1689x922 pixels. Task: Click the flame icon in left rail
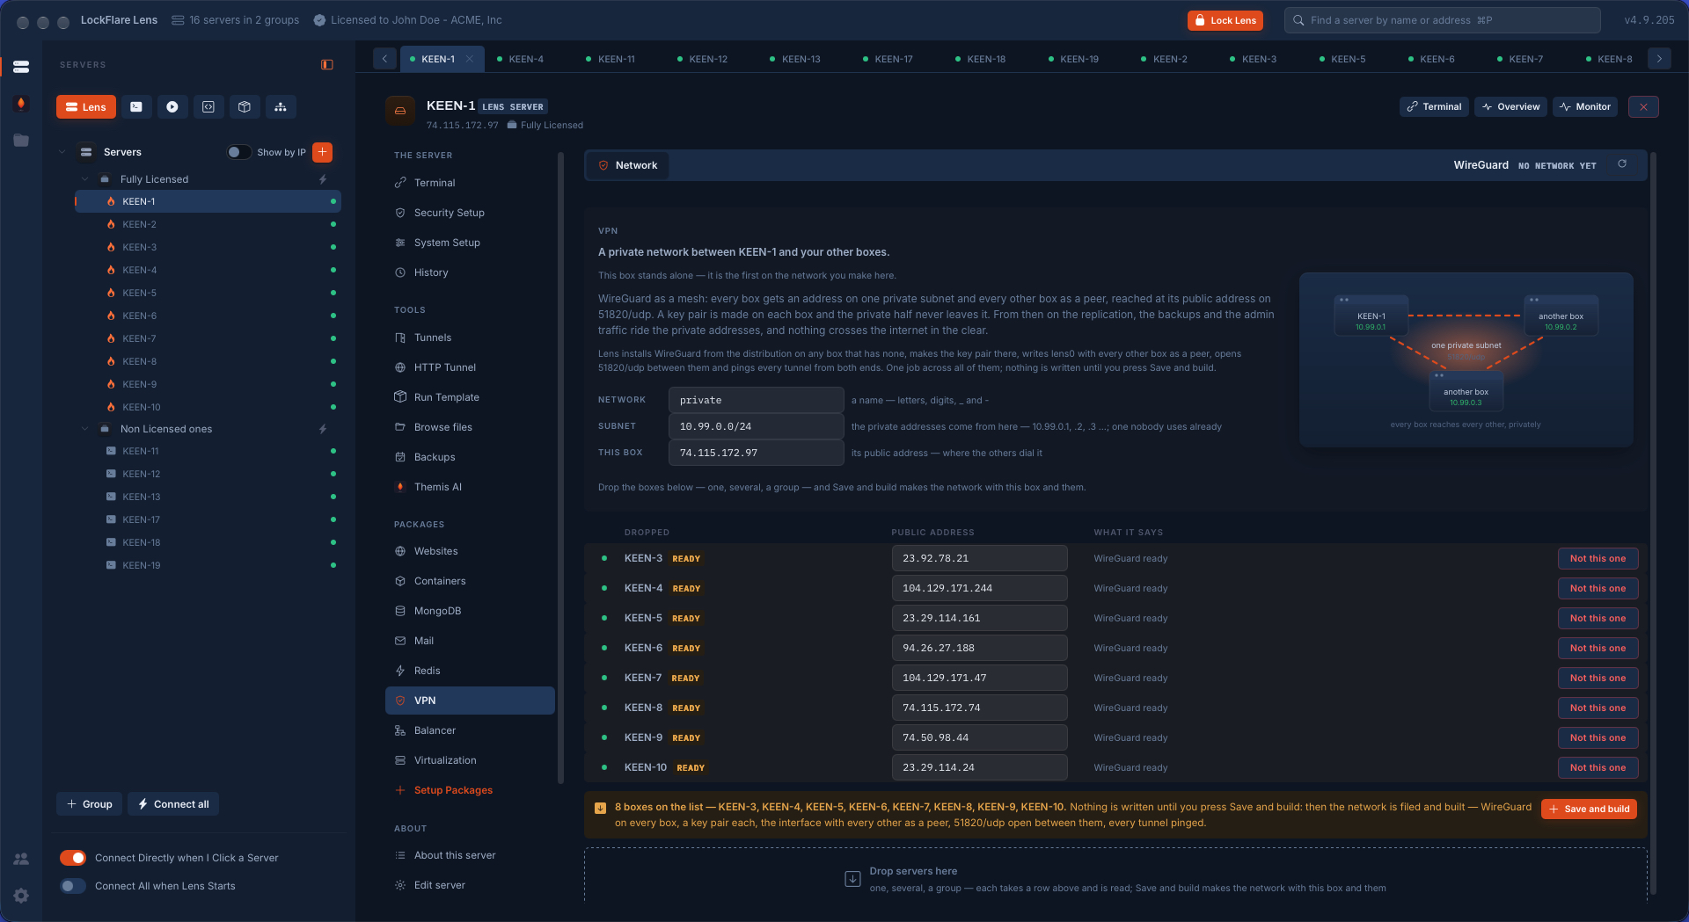click(21, 104)
